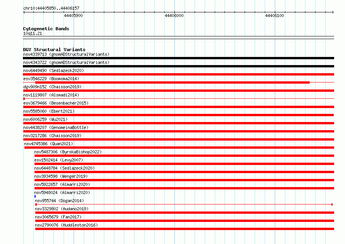
Task: Open variant nsv1119807 (Alsmadi2014)
Action: click(x=51, y=95)
